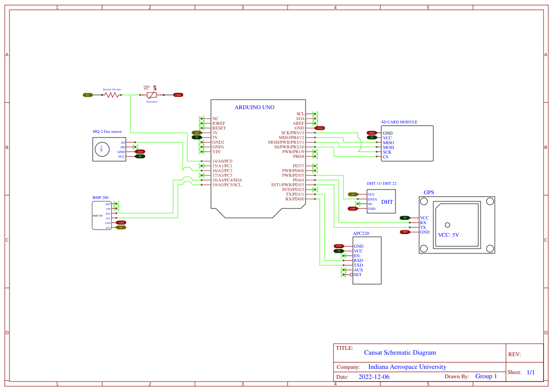553x391 pixels.
Task: Click company name Indiana Aerospace University
Action: click(407, 367)
